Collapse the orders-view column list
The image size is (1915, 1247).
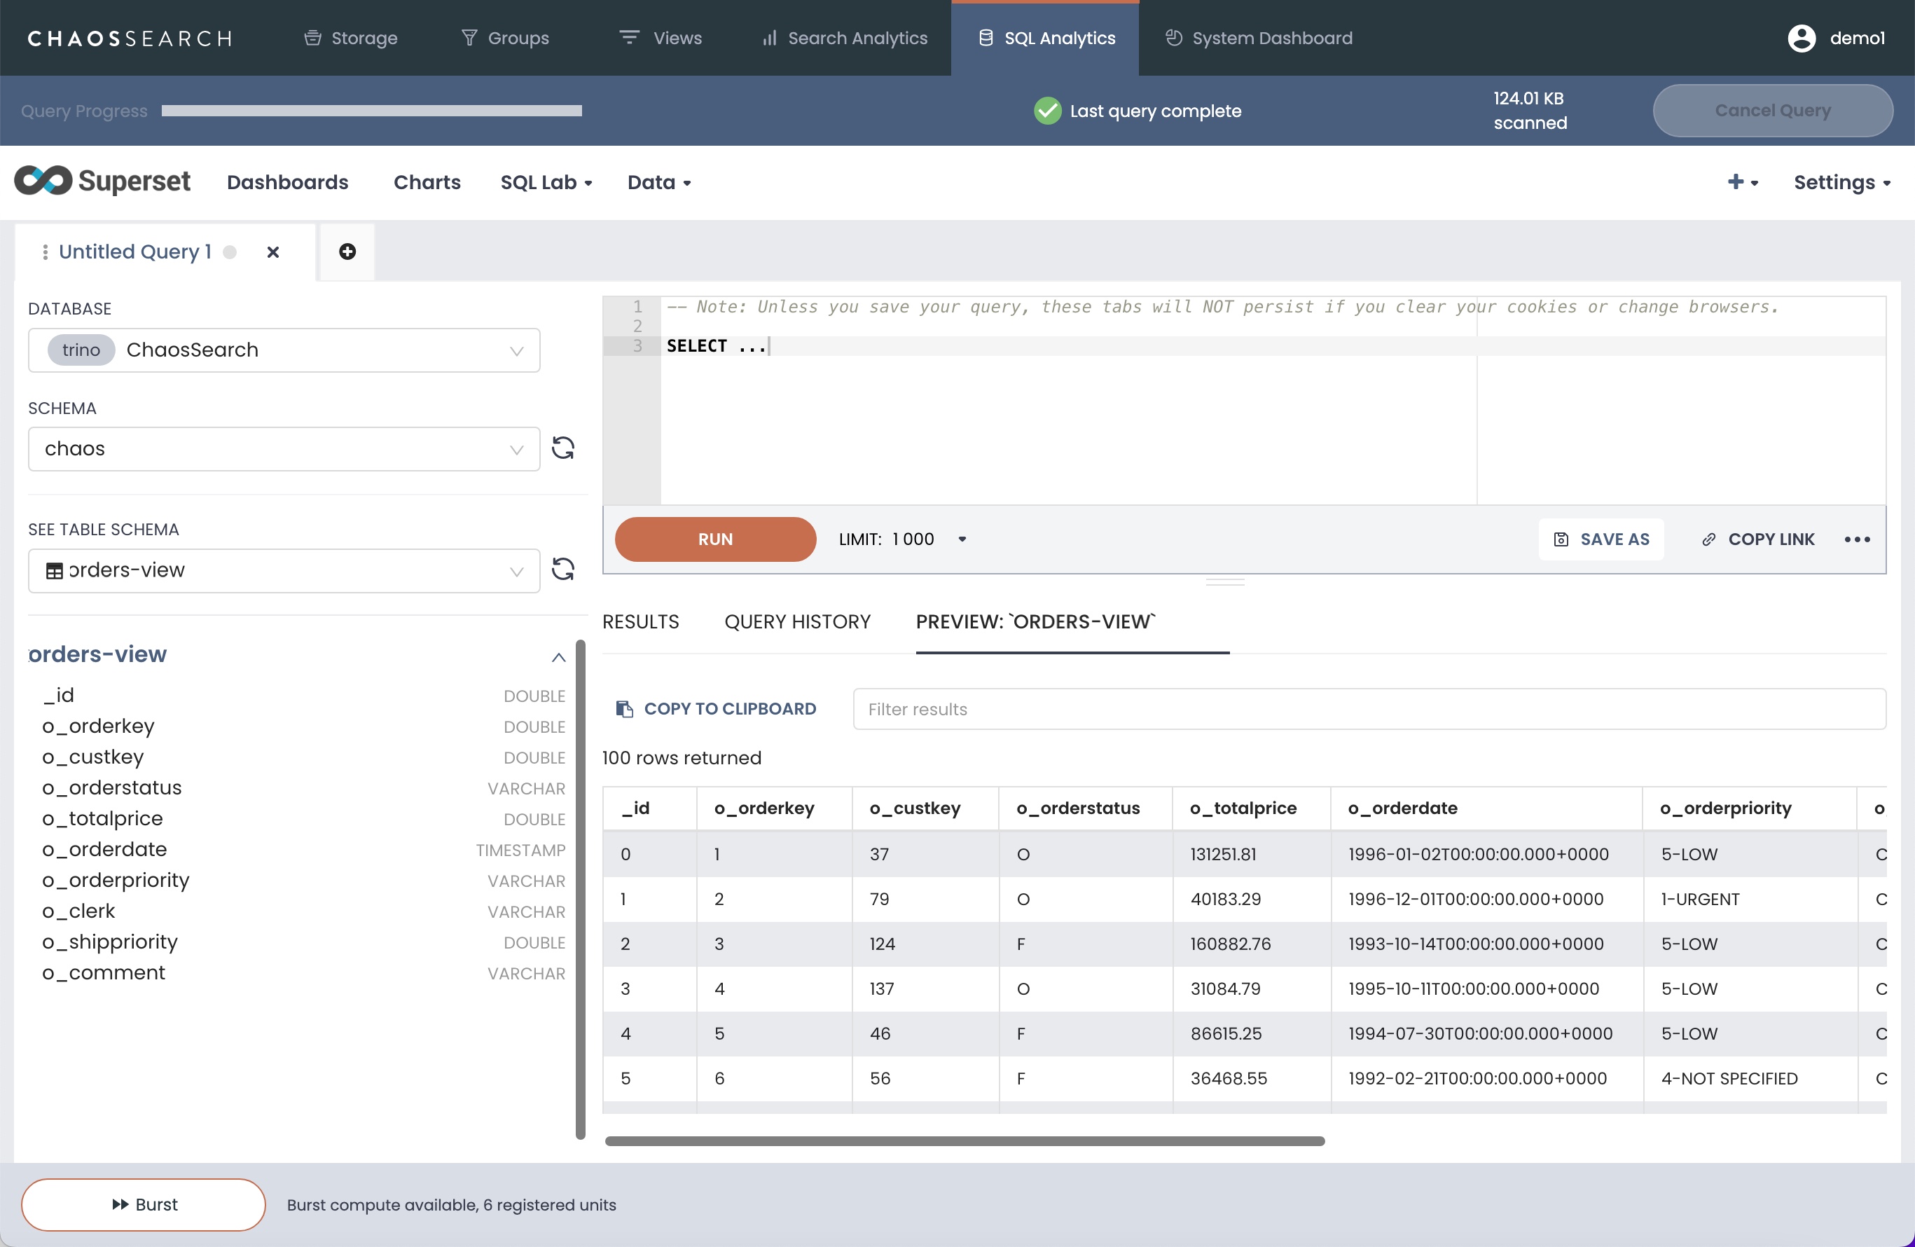tap(558, 656)
